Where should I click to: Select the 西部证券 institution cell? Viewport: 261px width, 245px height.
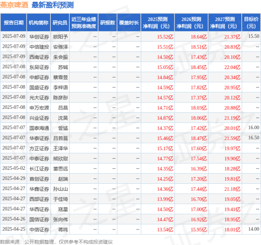[39, 199]
